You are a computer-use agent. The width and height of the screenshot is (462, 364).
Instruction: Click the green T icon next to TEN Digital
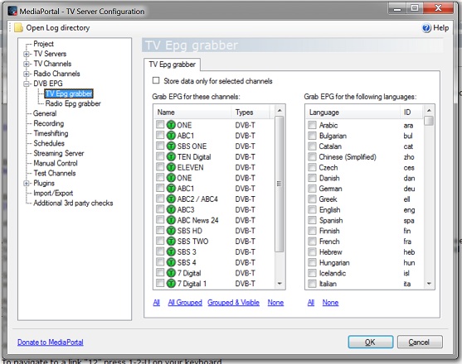click(x=171, y=156)
